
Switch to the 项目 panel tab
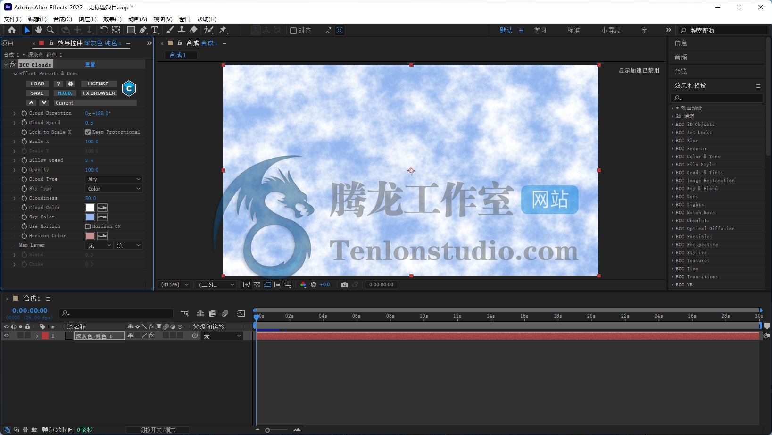(8, 43)
